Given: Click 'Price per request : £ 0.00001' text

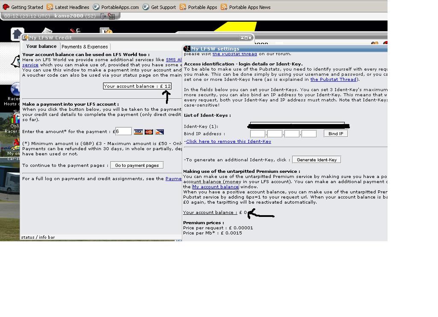Looking at the screenshot, I should 218,228.
